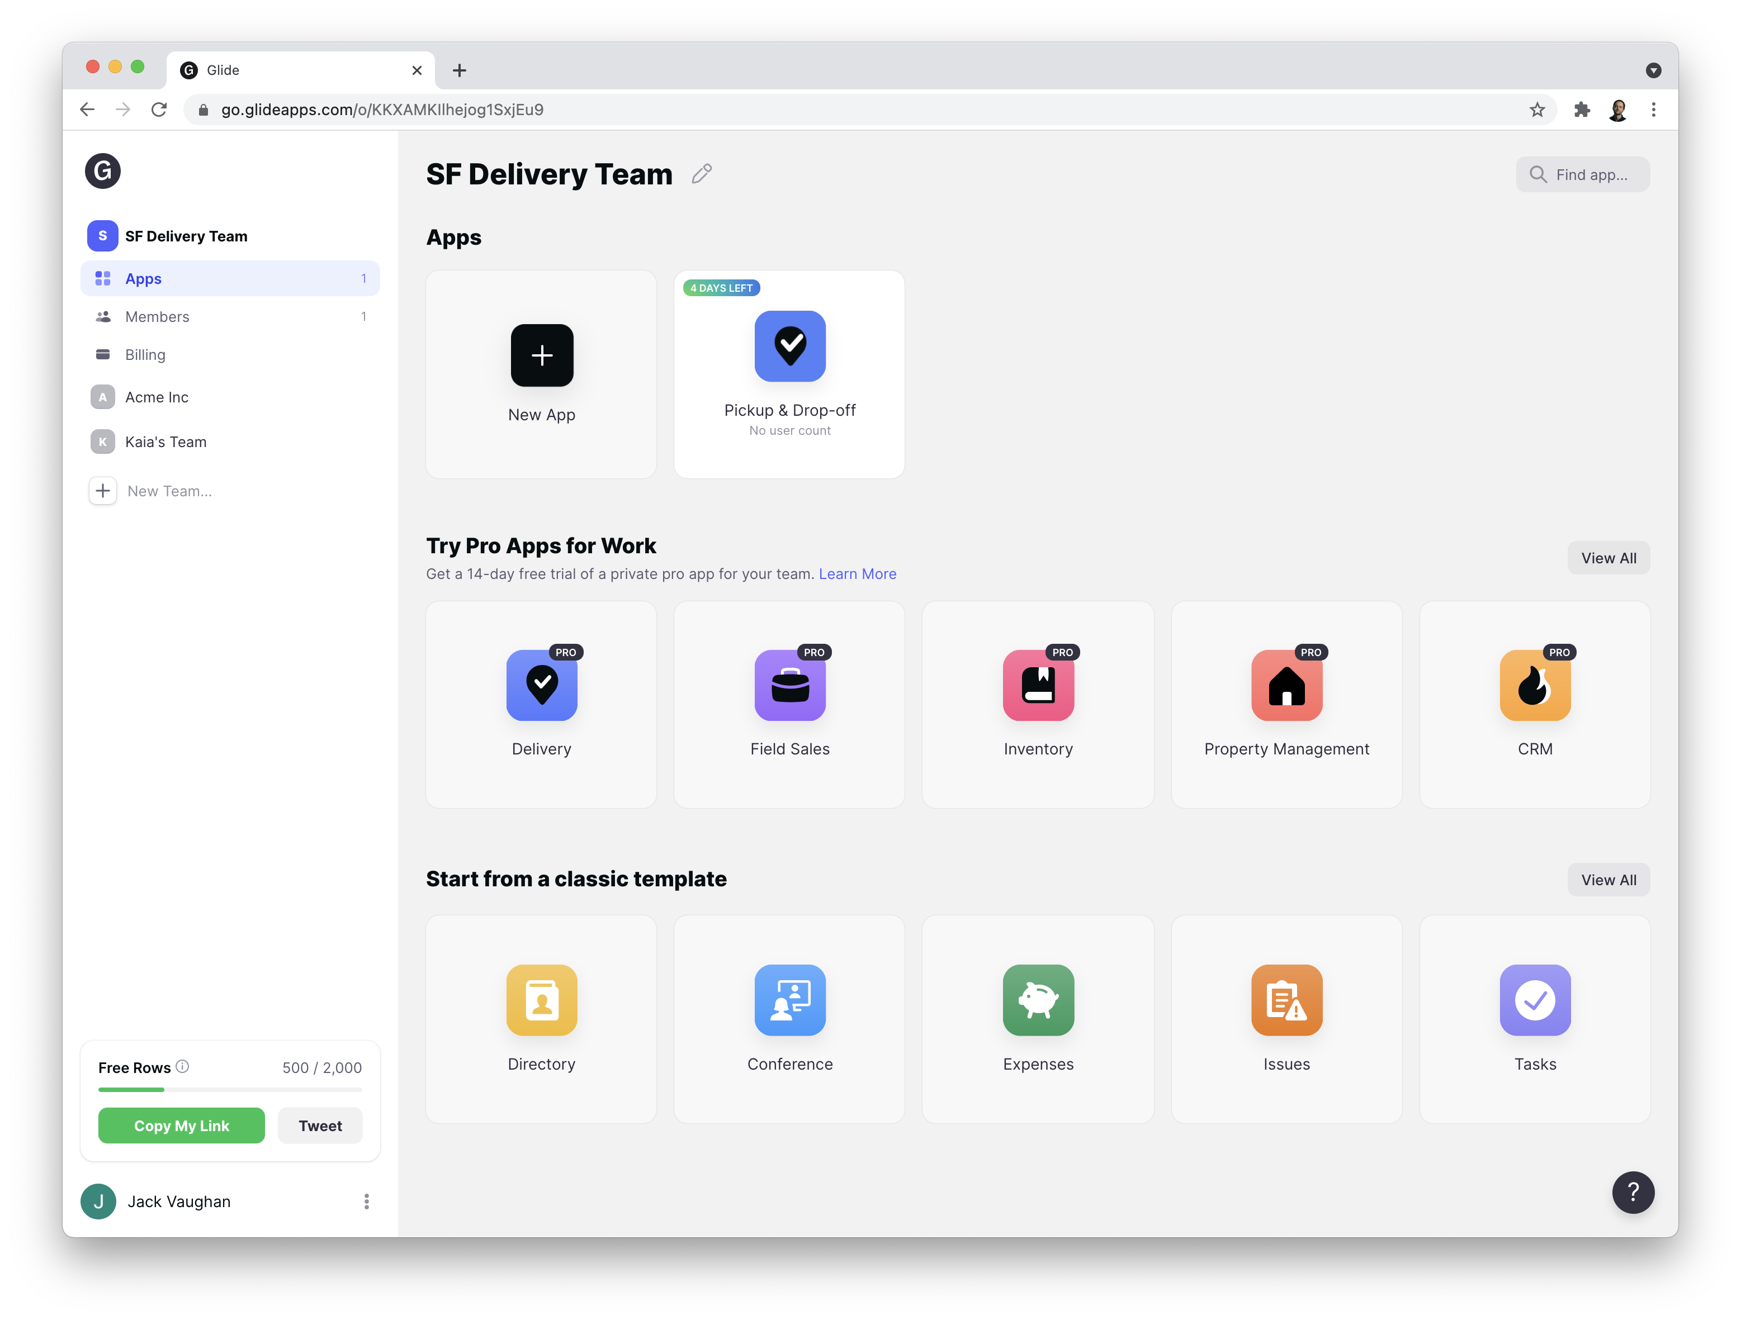This screenshot has height=1320, width=1741.
Task: Click the Free Rows info icon
Action: (183, 1067)
